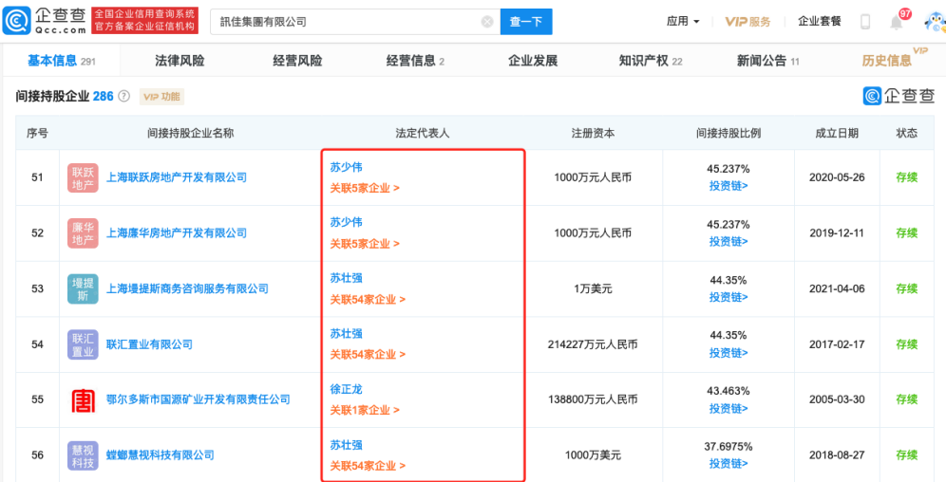Open the 应用 dropdown menu
This screenshot has width=946, height=482.
click(683, 22)
